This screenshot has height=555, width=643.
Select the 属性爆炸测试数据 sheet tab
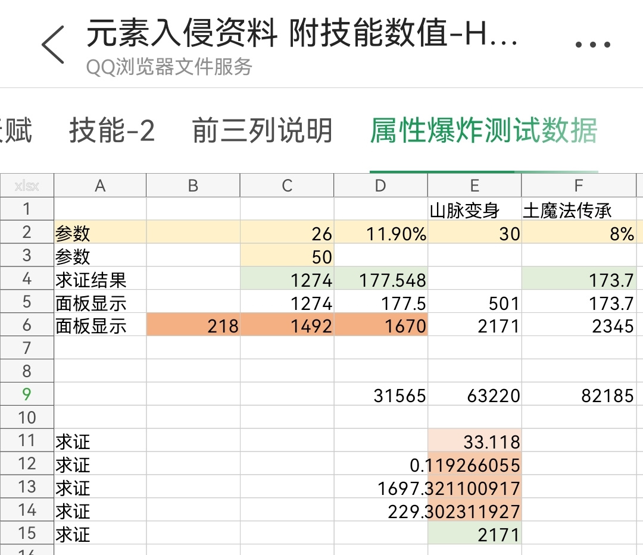[x=484, y=131]
